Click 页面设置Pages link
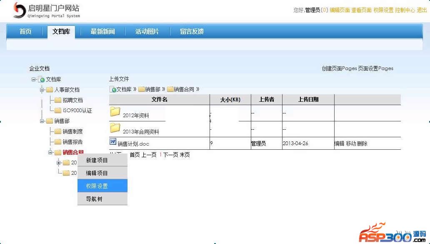This screenshot has height=244, width=430. click(376, 69)
